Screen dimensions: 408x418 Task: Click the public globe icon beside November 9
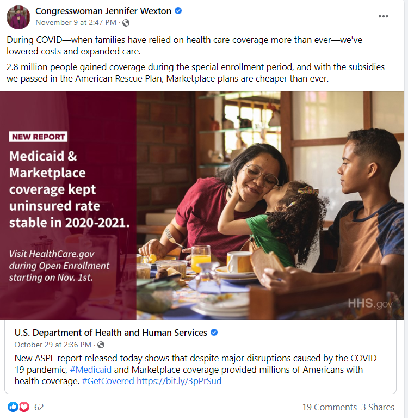(126, 22)
